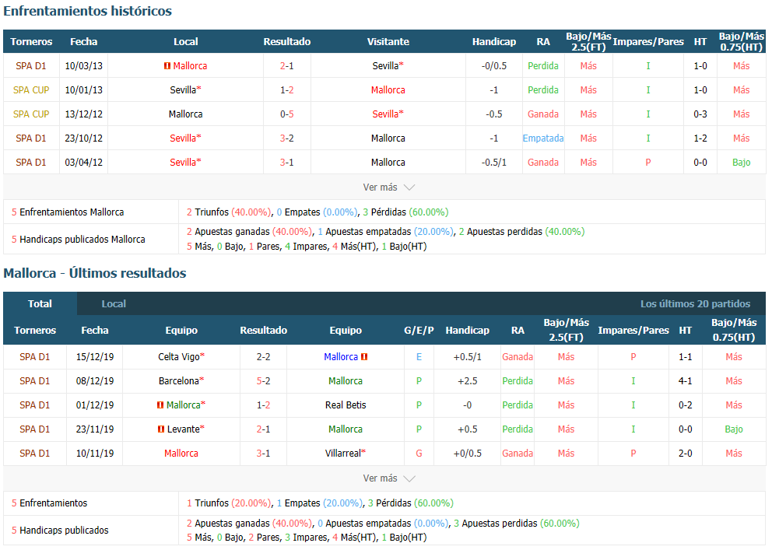The width and height of the screenshot is (772, 550).
Task: Open Sevilla visitor link in 10/03/13 row
Action: pyautogui.click(x=388, y=66)
